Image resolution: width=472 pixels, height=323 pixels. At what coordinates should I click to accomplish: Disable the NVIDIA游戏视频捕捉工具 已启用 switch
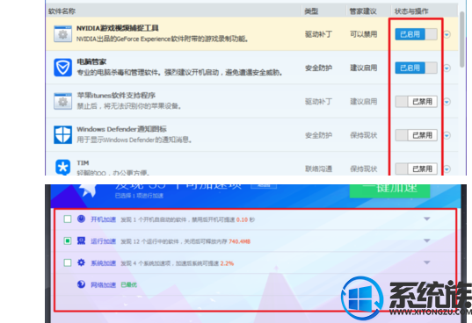click(x=416, y=34)
